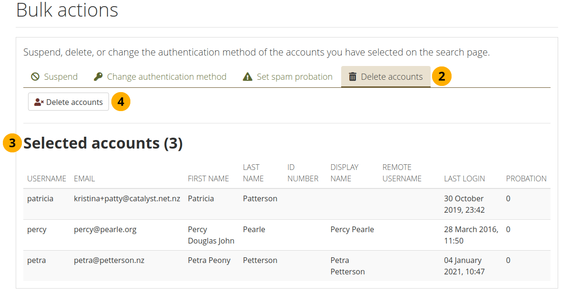Click the orange callout badge numbered 3
This screenshot has height=291, width=561.
[12, 143]
